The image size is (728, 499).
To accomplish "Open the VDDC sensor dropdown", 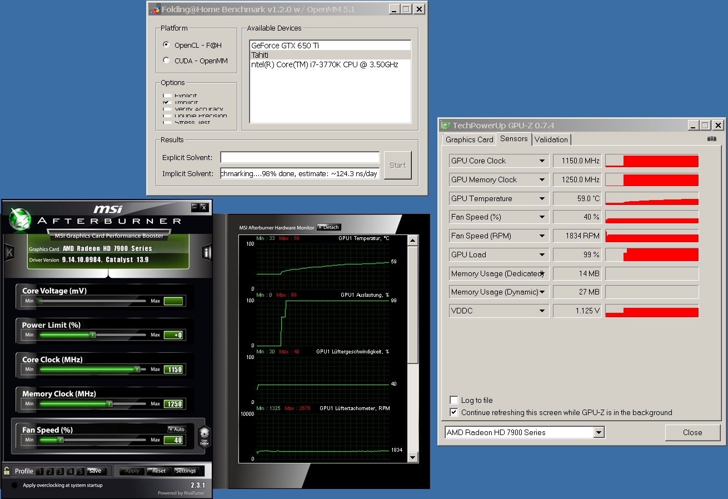I will coord(542,311).
